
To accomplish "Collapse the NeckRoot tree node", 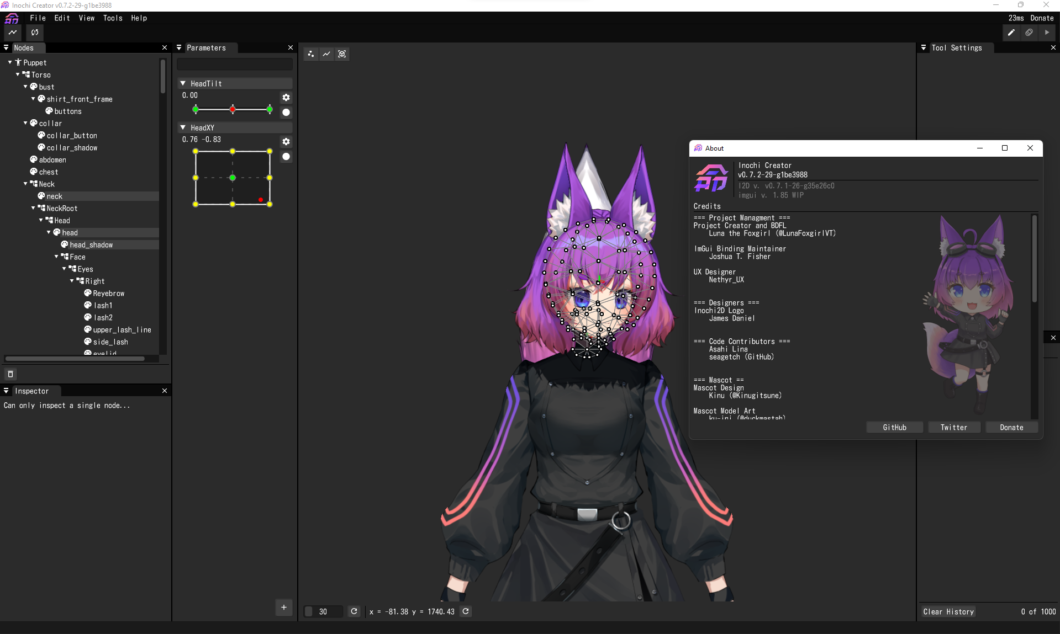I will click(33, 208).
